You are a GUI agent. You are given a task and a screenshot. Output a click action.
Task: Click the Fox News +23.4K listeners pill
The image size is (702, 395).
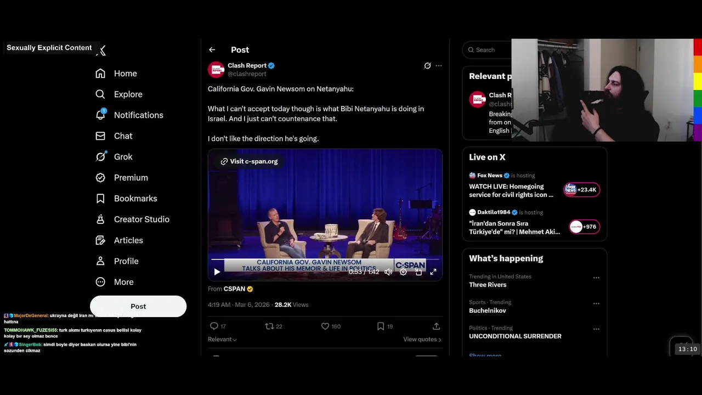click(x=582, y=190)
